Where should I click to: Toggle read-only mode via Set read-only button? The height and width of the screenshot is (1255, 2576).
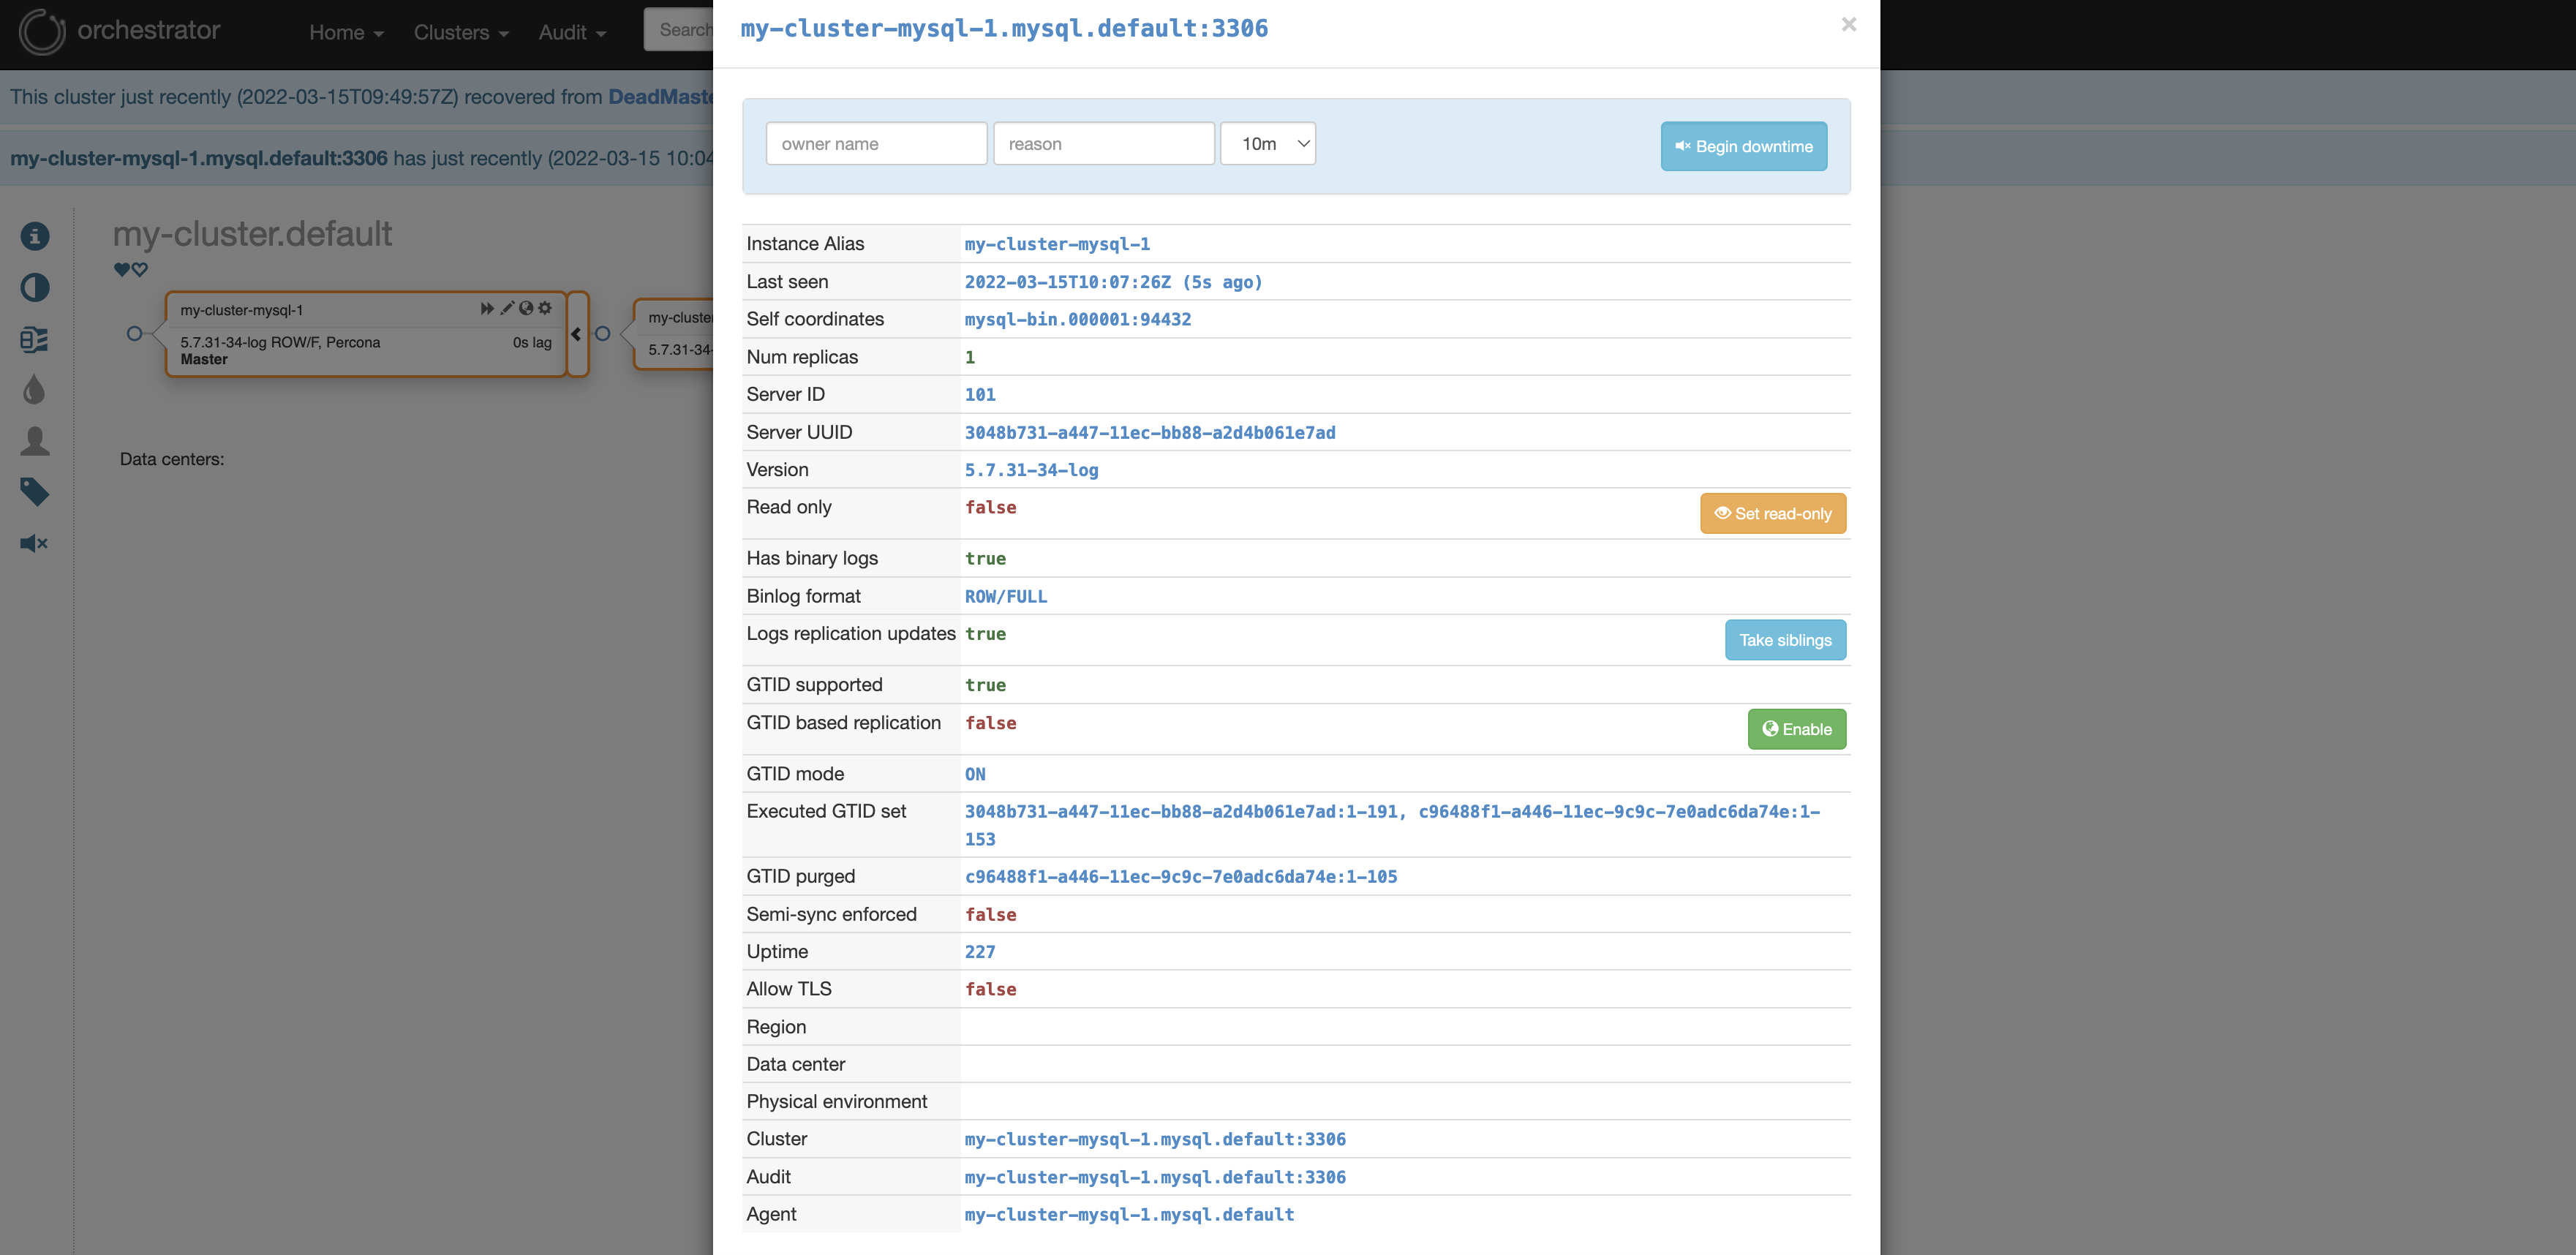[1773, 513]
